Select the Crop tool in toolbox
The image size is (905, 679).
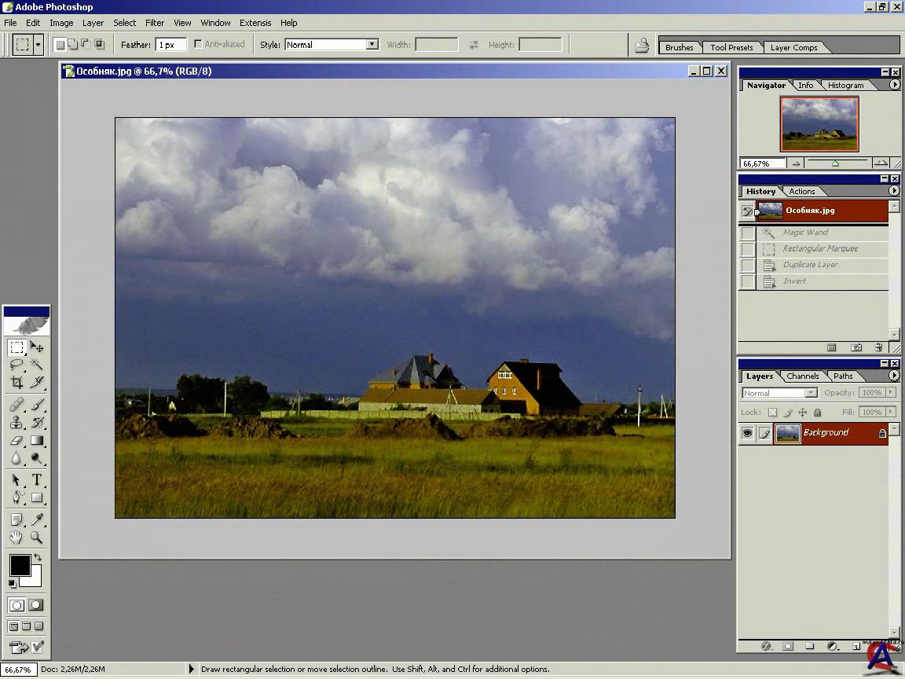16,383
